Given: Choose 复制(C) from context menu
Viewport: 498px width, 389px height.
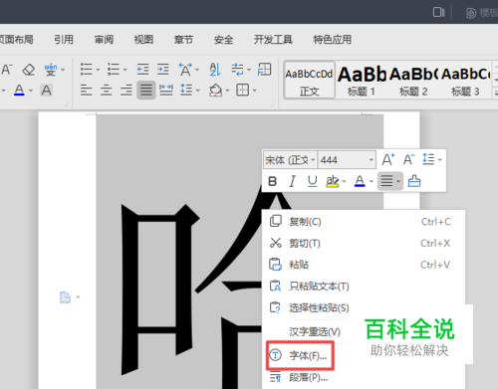Looking at the screenshot, I should pos(364,222).
